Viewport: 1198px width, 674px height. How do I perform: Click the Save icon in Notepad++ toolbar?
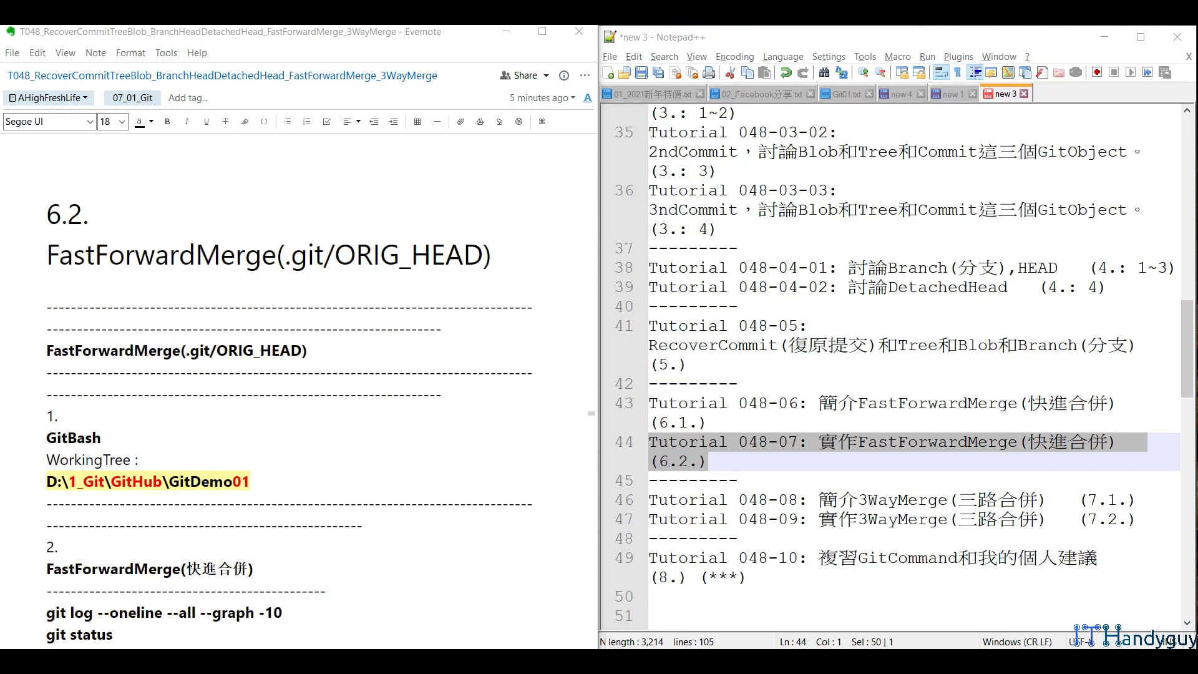click(641, 73)
